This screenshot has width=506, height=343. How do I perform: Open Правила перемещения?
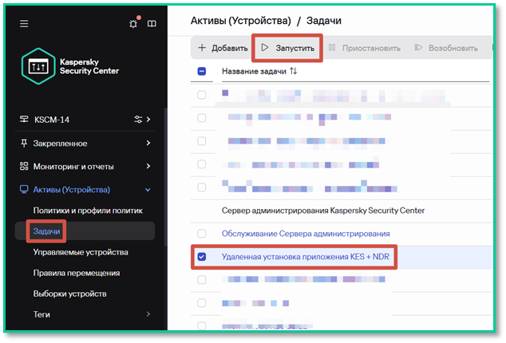pyautogui.click(x=77, y=273)
